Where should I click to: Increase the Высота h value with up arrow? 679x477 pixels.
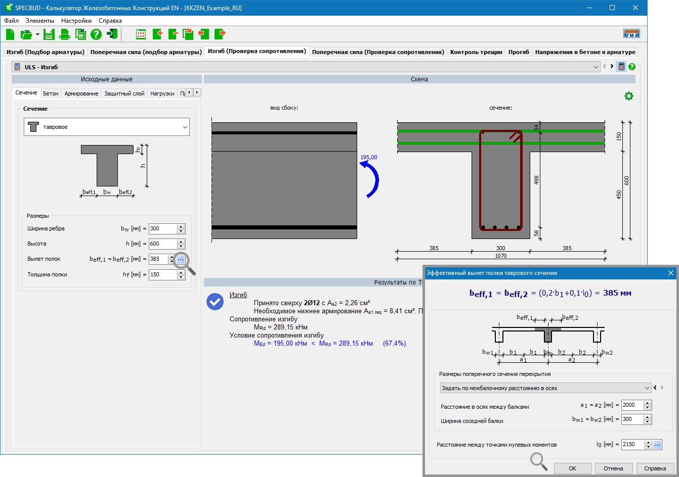181,242
